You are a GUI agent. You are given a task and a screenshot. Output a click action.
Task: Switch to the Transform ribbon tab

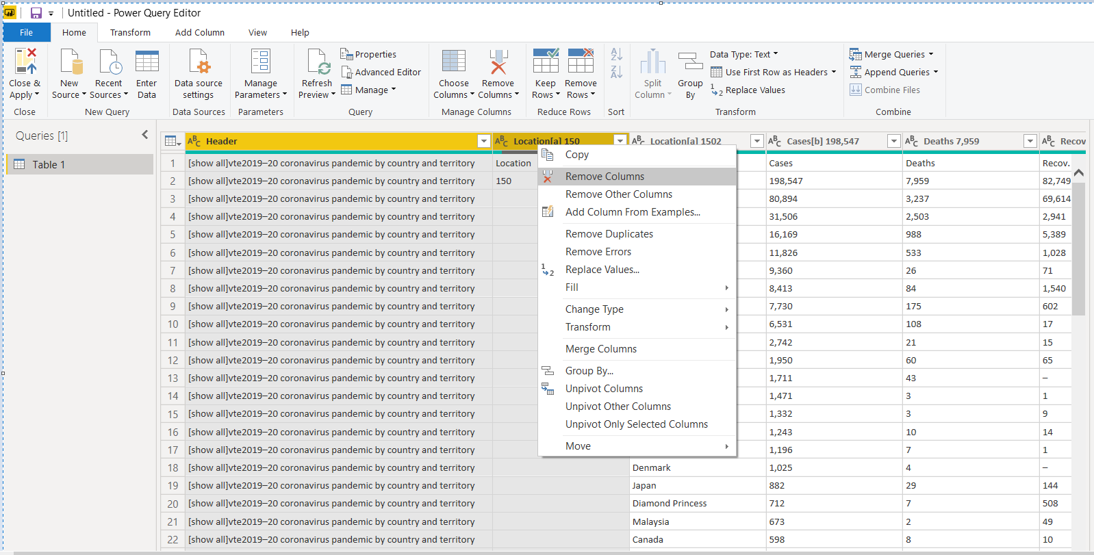point(130,32)
